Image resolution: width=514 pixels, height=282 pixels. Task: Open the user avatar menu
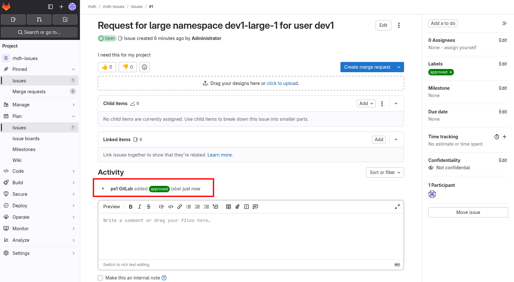point(72,6)
